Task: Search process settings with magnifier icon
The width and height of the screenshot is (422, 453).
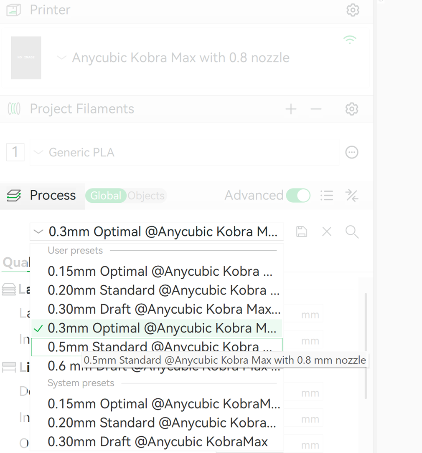Action: pos(352,232)
